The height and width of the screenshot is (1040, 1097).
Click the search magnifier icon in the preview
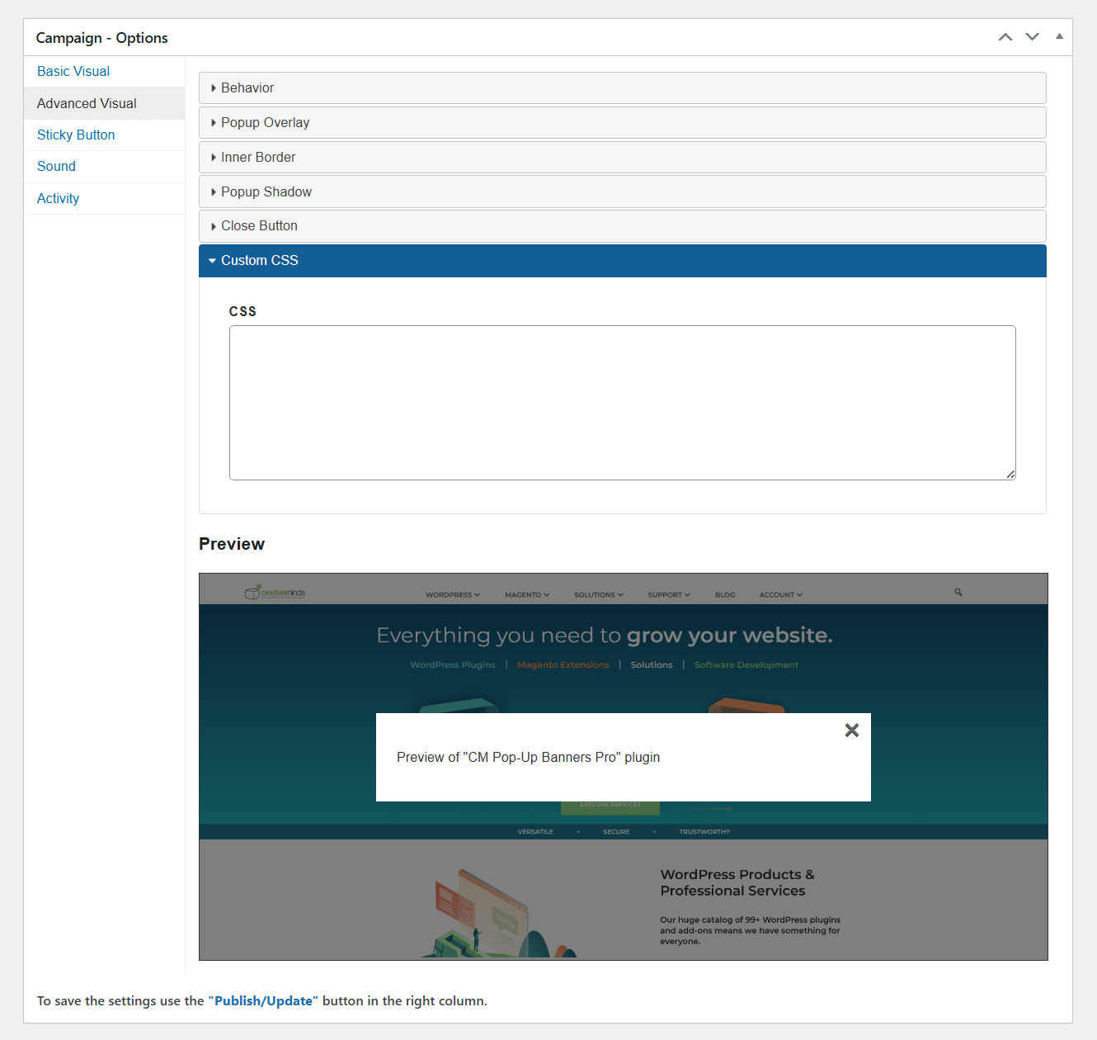coord(958,593)
